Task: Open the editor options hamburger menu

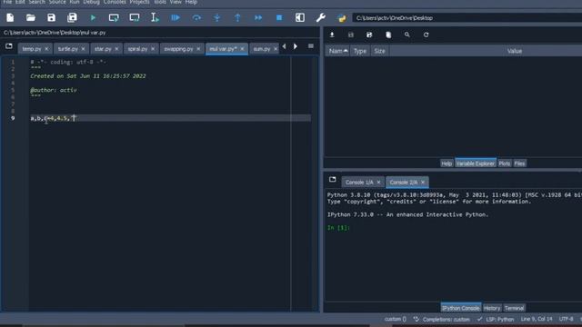Action: 311,46
